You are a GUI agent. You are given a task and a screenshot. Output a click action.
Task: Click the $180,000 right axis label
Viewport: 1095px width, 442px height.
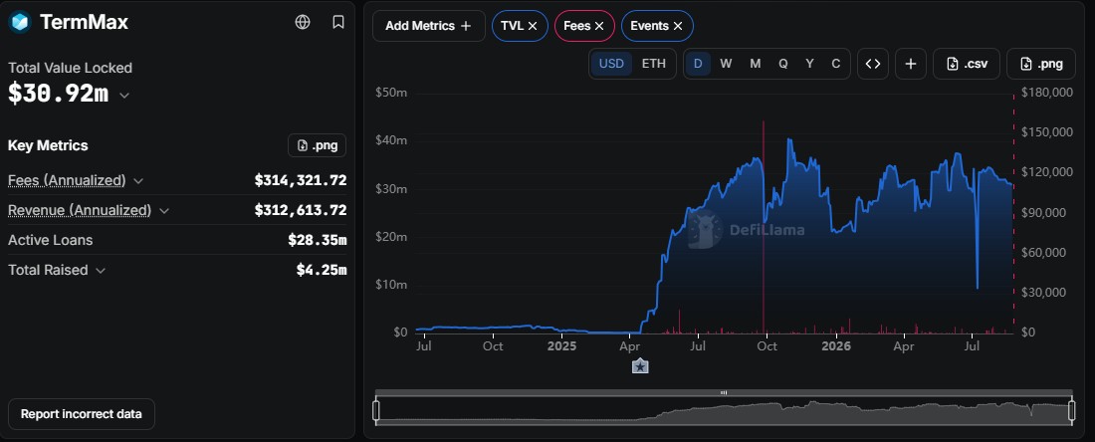(1046, 93)
